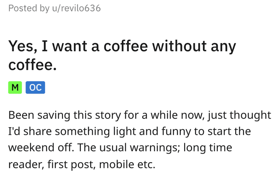Click the word 'mobile' in the post
The image size is (280, 180).
click(x=117, y=164)
